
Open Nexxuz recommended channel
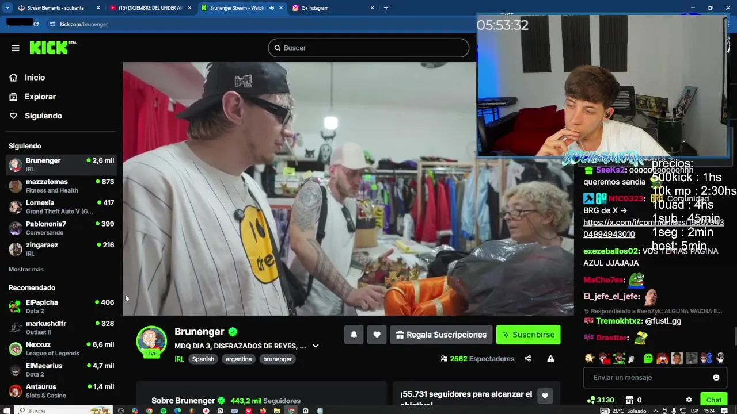pos(61,348)
